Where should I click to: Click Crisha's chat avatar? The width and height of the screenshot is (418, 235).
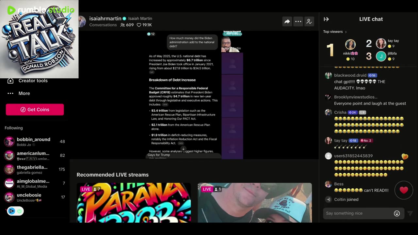(x=328, y=113)
